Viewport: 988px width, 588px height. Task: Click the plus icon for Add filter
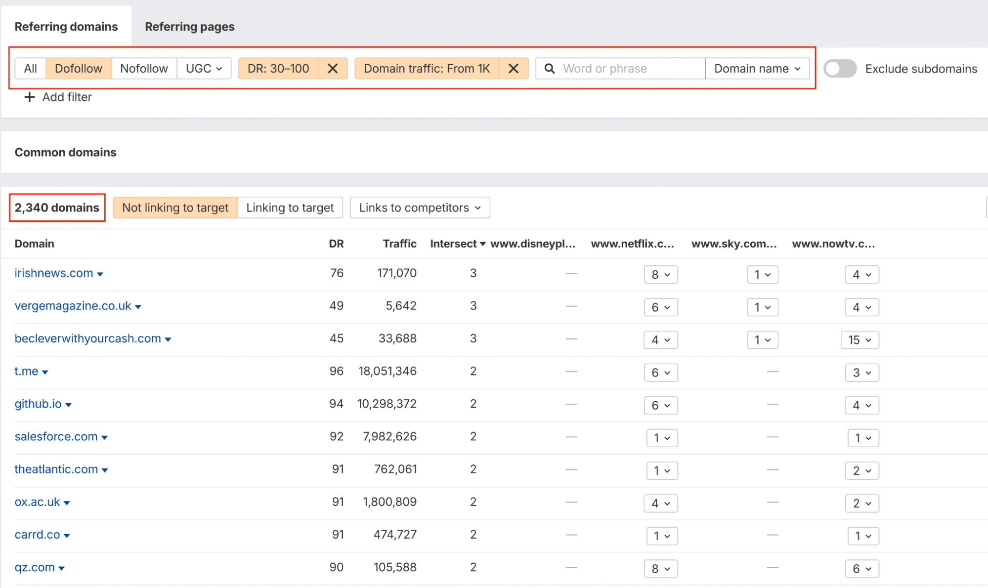(30, 97)
